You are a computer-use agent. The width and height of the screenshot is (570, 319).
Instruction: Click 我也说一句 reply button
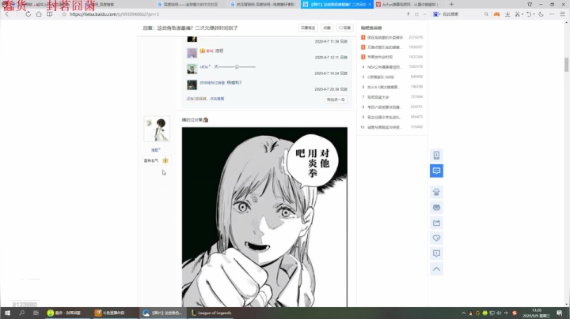[336, 99]
